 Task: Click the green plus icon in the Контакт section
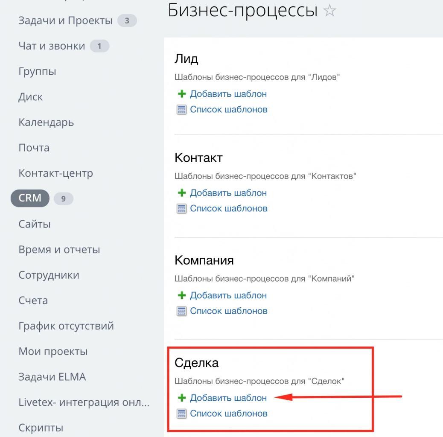[x=181, y=193]
